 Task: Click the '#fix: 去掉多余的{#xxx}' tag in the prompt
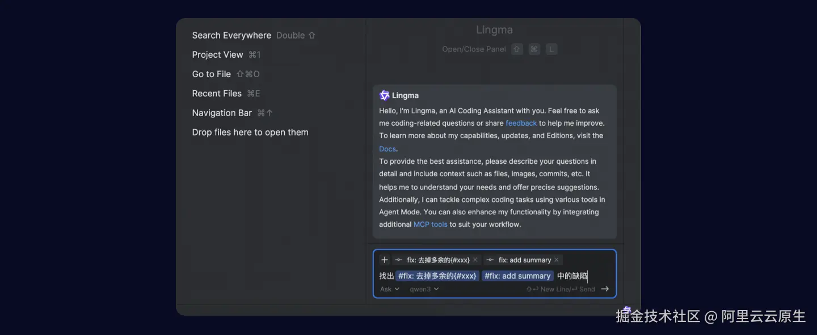point(437,276)
